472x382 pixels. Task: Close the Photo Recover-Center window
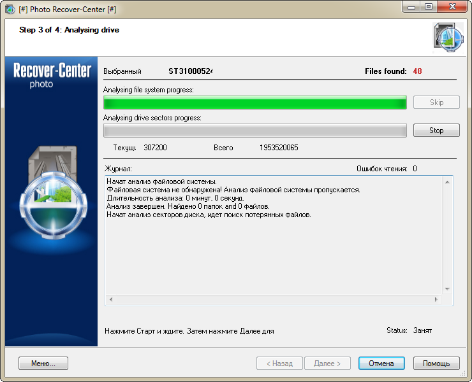click(x=452, y=7)
